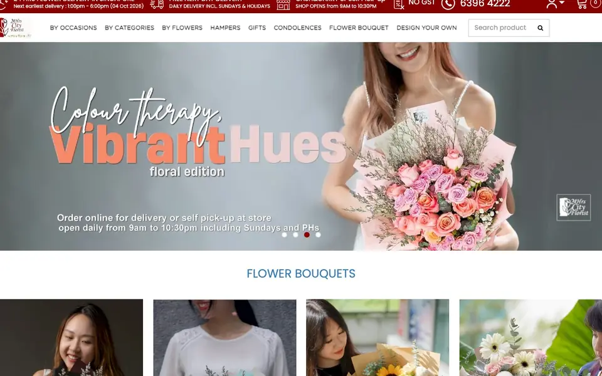Open the shopping cart icon

(582, 4)
